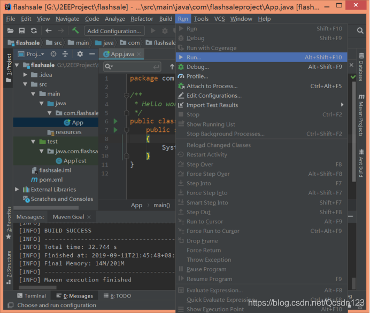Open Import Test Results submenu
370x313 pixels.
261,105
